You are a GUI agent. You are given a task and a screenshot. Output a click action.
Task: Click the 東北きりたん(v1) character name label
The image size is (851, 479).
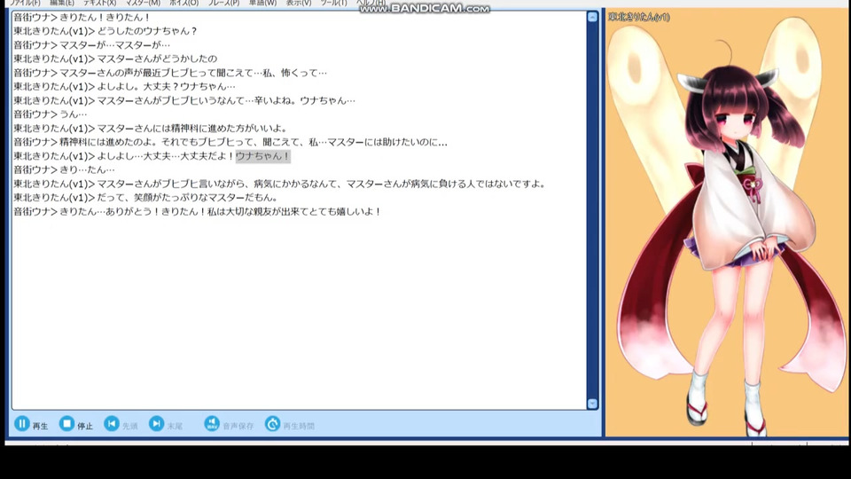[639, 18]
